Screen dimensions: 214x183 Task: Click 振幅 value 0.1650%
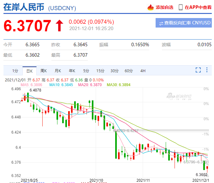[x=140, y=45]
